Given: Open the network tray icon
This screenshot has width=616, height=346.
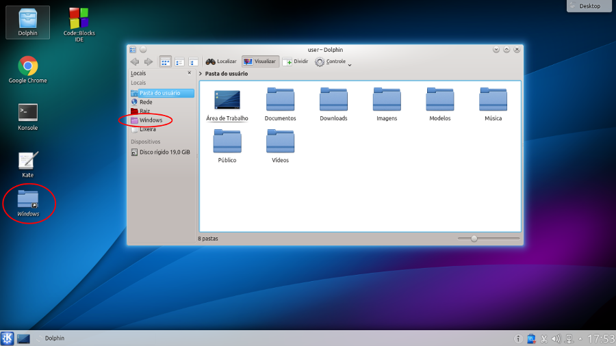Looking at the screenshot, I should pyautogui.click(x=569, y=338).
